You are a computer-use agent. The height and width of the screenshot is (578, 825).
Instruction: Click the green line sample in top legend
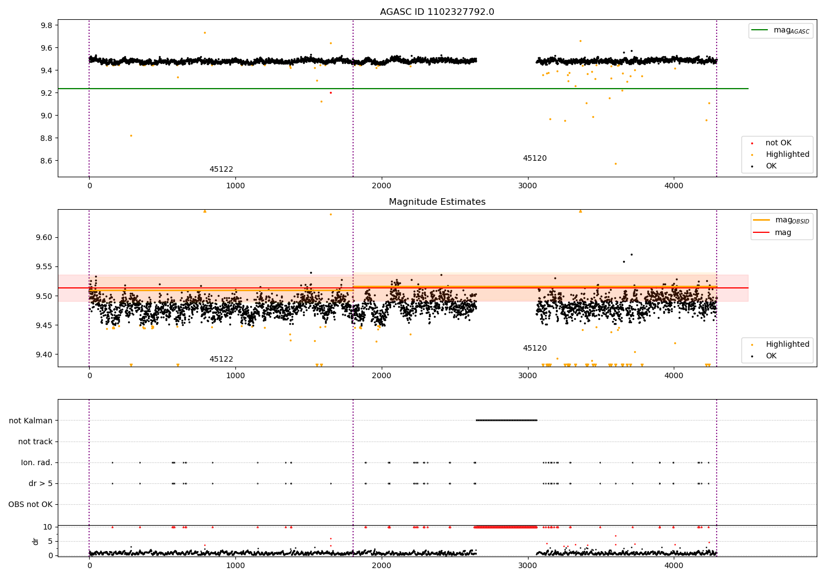click(760, 30)
